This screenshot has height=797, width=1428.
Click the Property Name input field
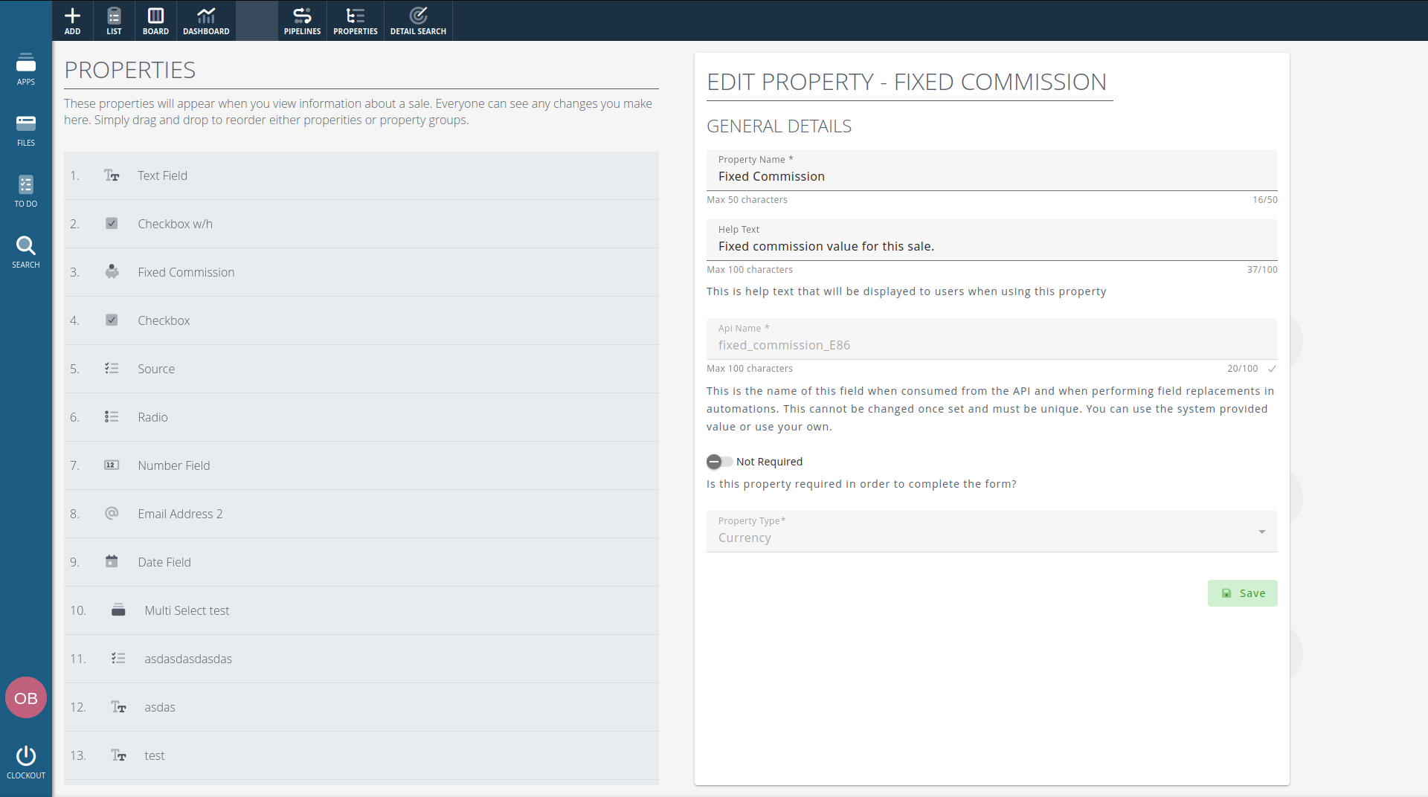pyautogui.click(x=991, y=176)
